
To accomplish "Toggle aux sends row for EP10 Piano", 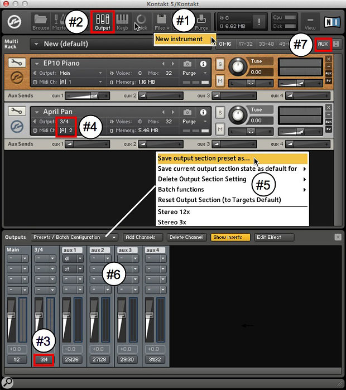I will click(x=329, y=74).
